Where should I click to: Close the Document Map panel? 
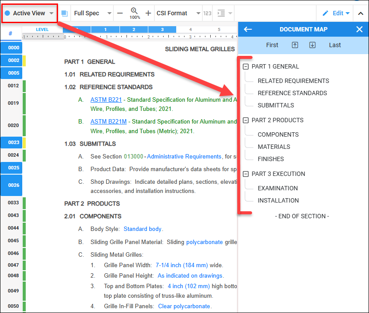coord(359,29)
